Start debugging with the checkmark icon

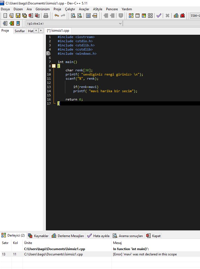(x=159, y=16)
